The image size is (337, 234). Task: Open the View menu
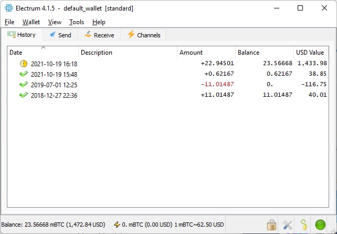[55, 22]
